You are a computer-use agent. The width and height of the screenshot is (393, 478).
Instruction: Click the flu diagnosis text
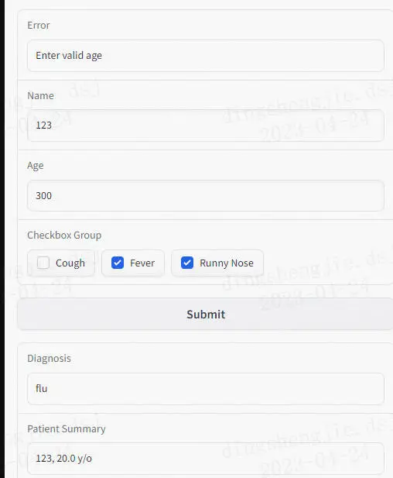pyautogui.click(x=42, y=389)
